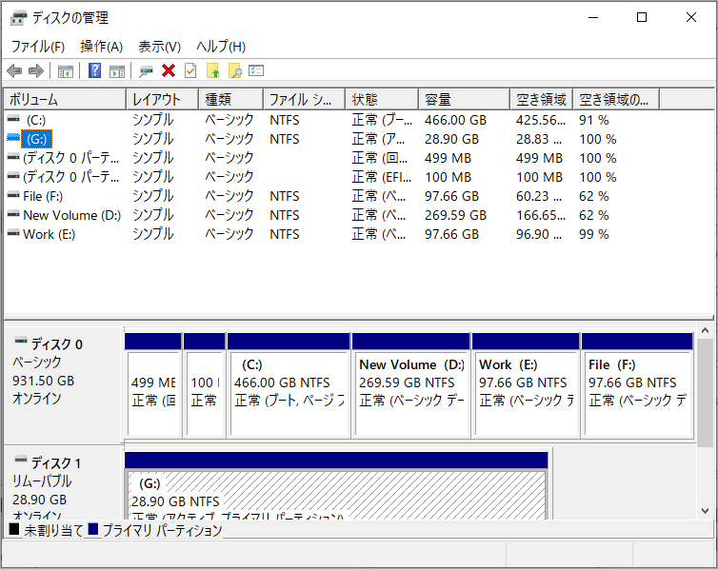
Task: Open the 表示(V) menu
Action: point(159,47)
